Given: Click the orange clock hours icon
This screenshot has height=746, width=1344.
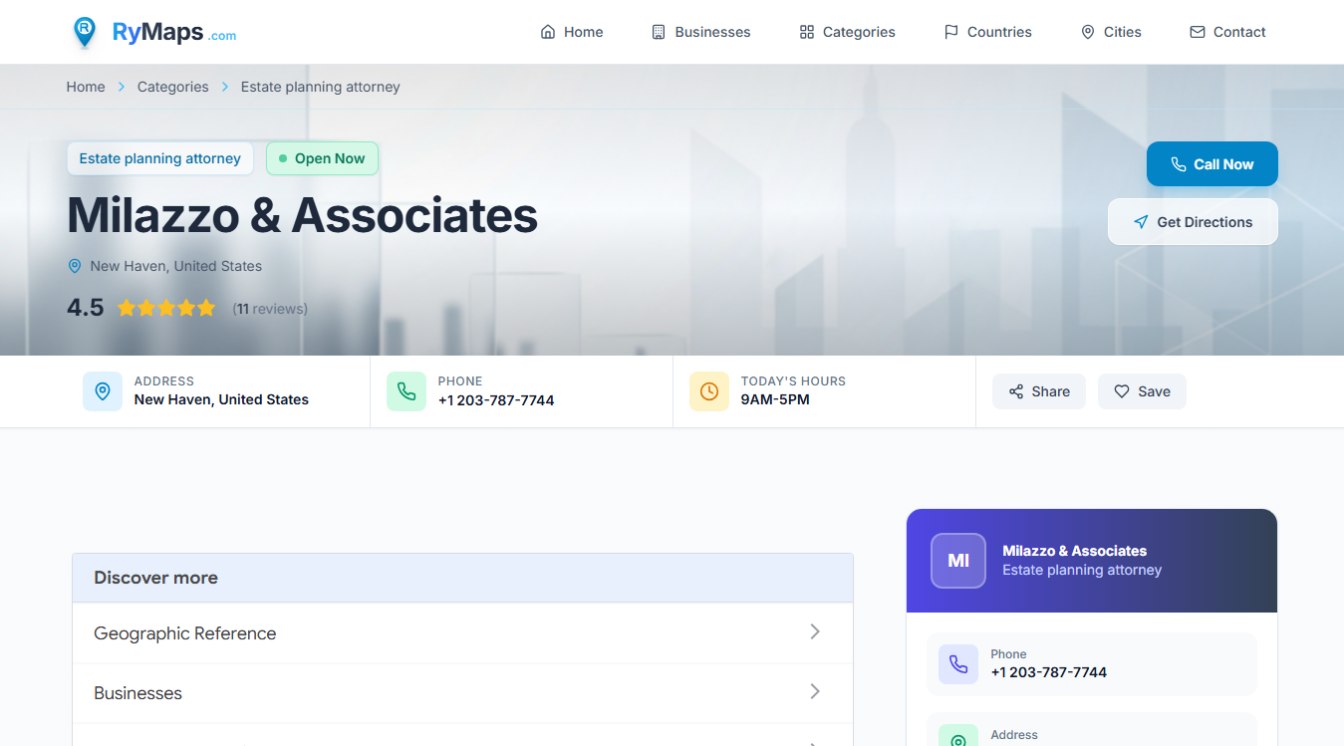Looking at the screenshot, I should (709, 391).
